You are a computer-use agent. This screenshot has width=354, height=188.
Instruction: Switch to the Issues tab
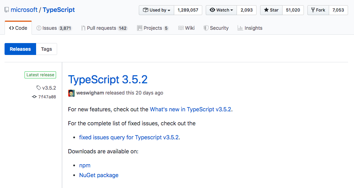[54, 28]
